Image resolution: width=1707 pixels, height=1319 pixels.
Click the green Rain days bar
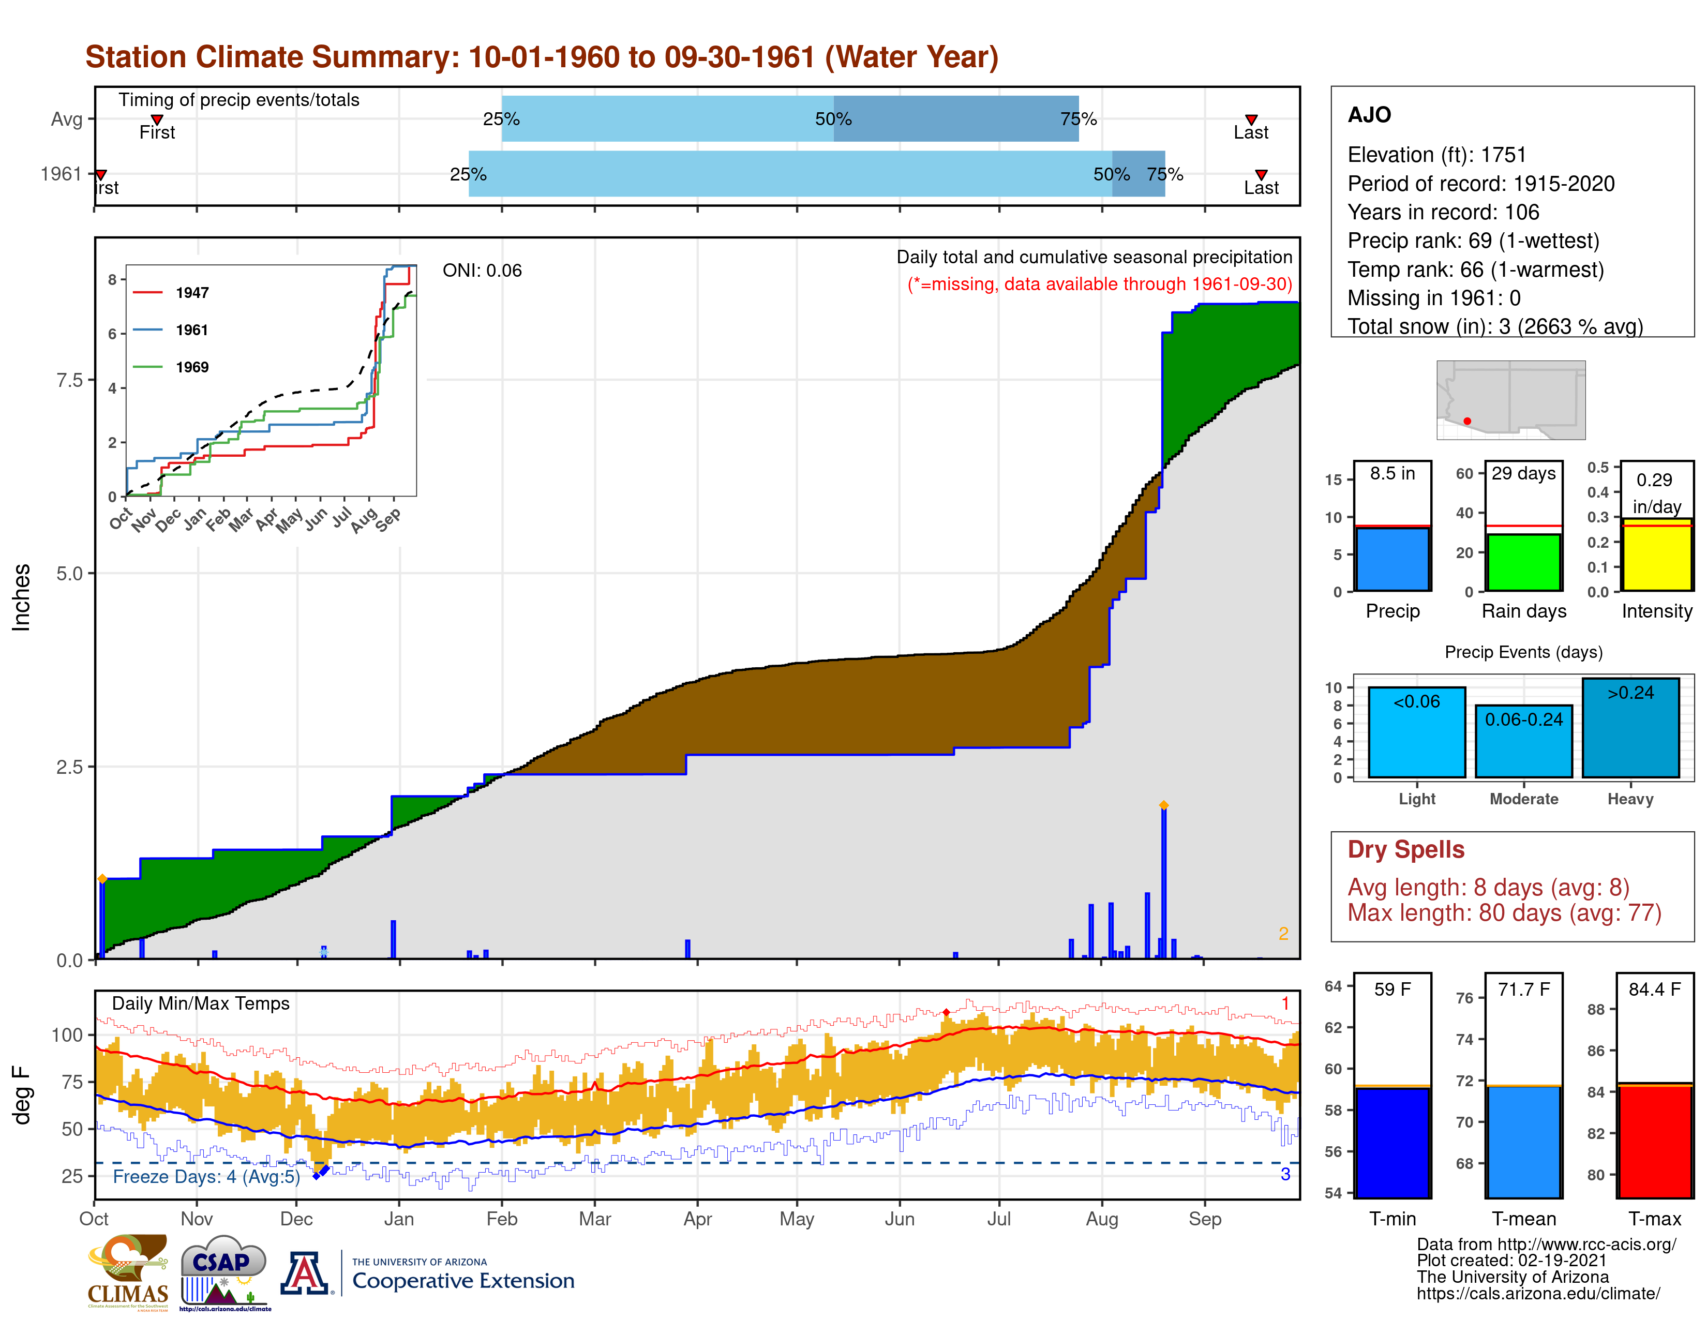(1523, 563)
